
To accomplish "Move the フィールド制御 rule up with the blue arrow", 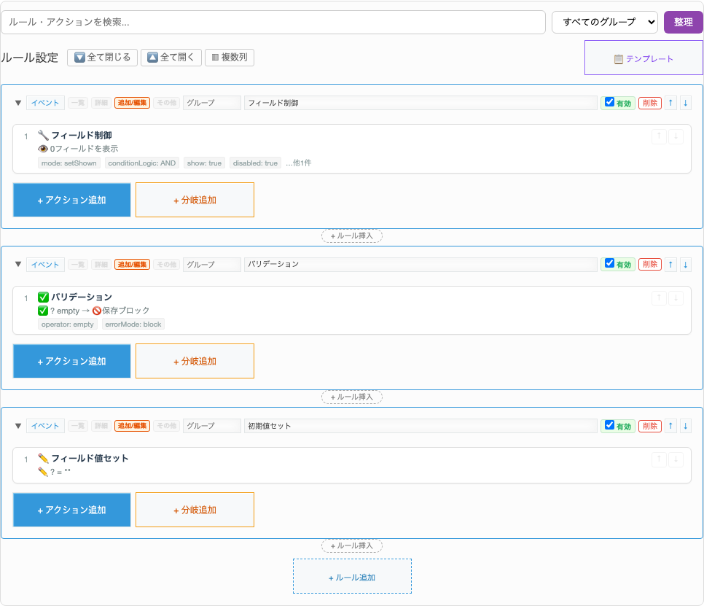I will pyautogui.click(x=670, y=103).
